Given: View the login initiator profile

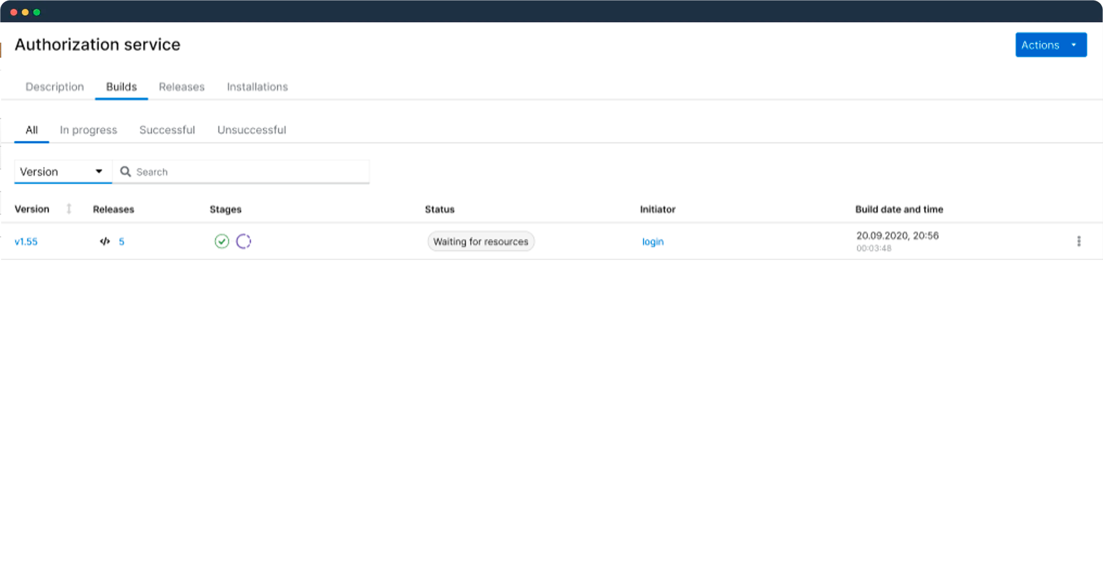Looking at the screenshot, I should [x=652, y=241].
